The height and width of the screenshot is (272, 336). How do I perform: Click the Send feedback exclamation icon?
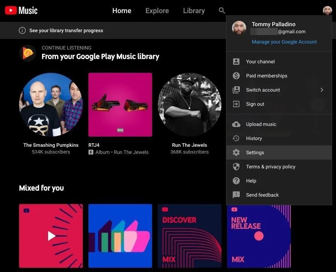coord(236,195)
